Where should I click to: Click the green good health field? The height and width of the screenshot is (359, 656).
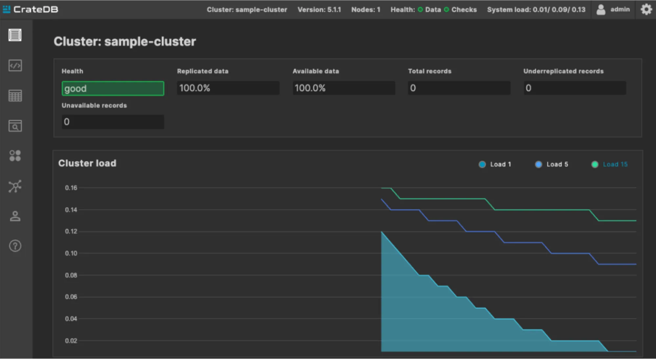click(113, 88)
